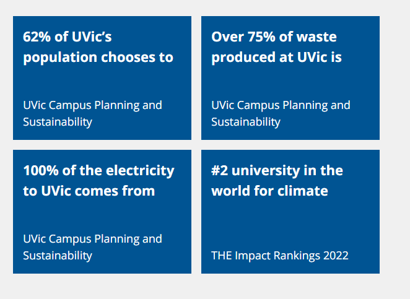Click the blank middle area of the 62% population card
The image size is (410, 299).
(102, 82)
